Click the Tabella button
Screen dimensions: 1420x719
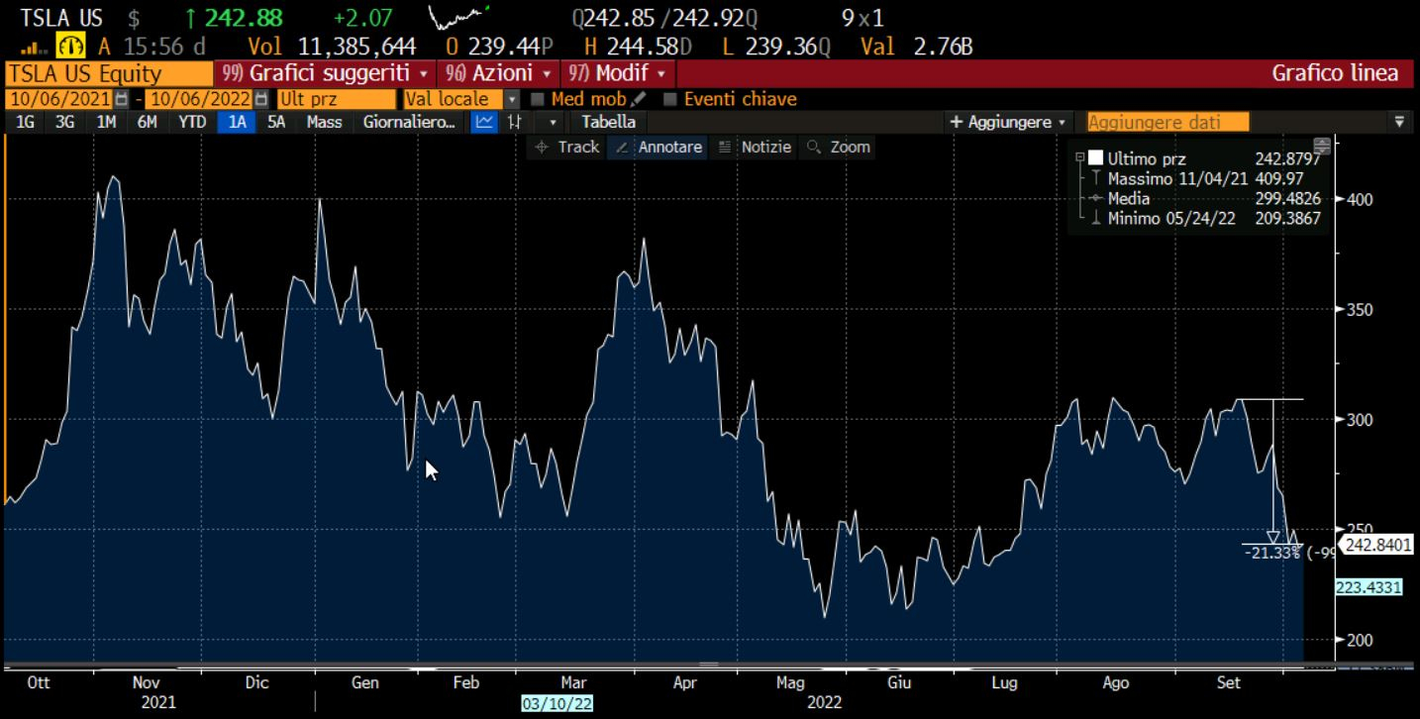(x=608, y=122)
